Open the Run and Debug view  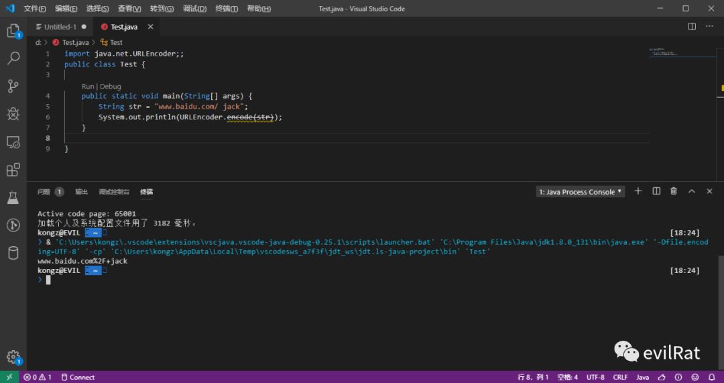point(13,114)
